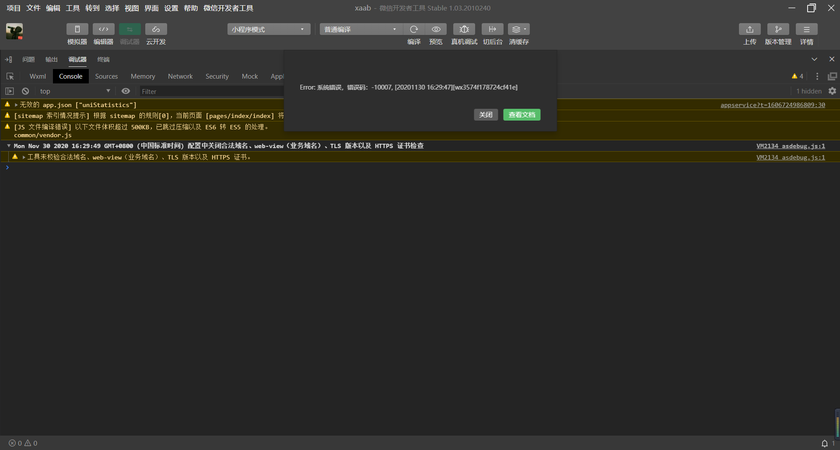
Task: Switch to the Network tab
Action: click(x=180, y=76)
